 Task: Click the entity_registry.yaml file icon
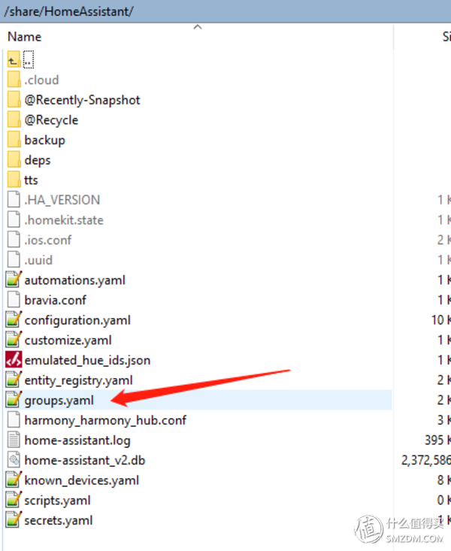(x=14, y=380)
